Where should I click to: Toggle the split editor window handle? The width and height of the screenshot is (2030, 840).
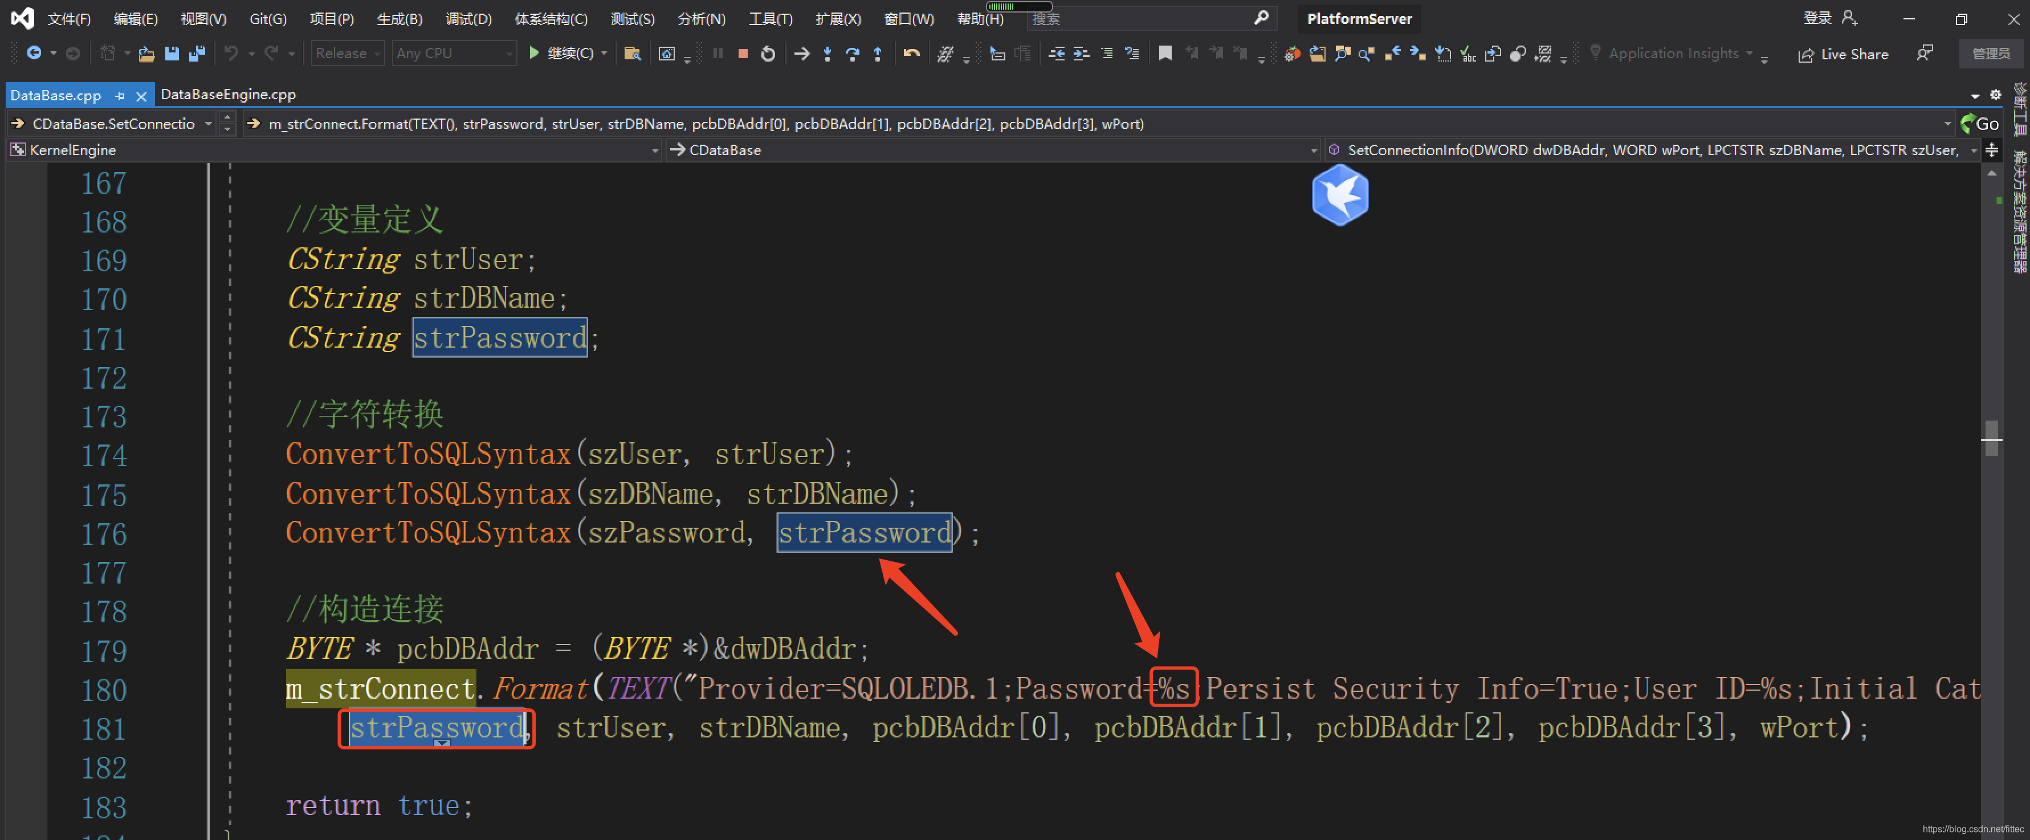pos(1991,150)
